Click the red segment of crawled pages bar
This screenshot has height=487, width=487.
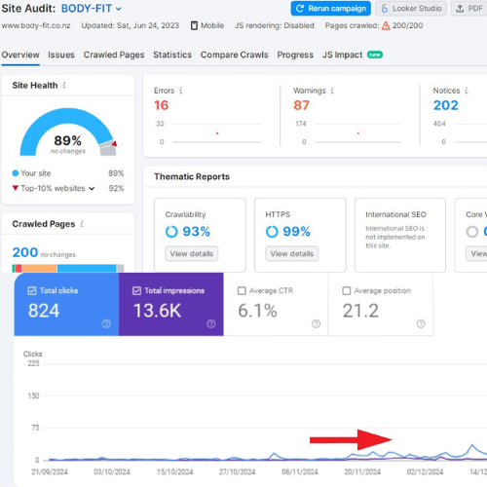point(19,269)
